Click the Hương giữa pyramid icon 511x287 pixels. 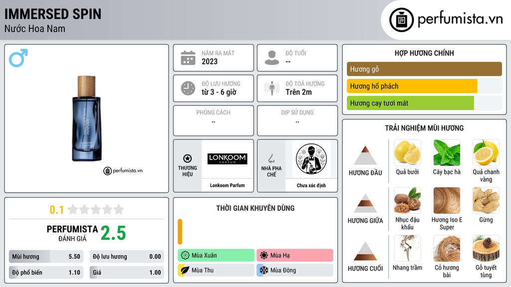365,203
